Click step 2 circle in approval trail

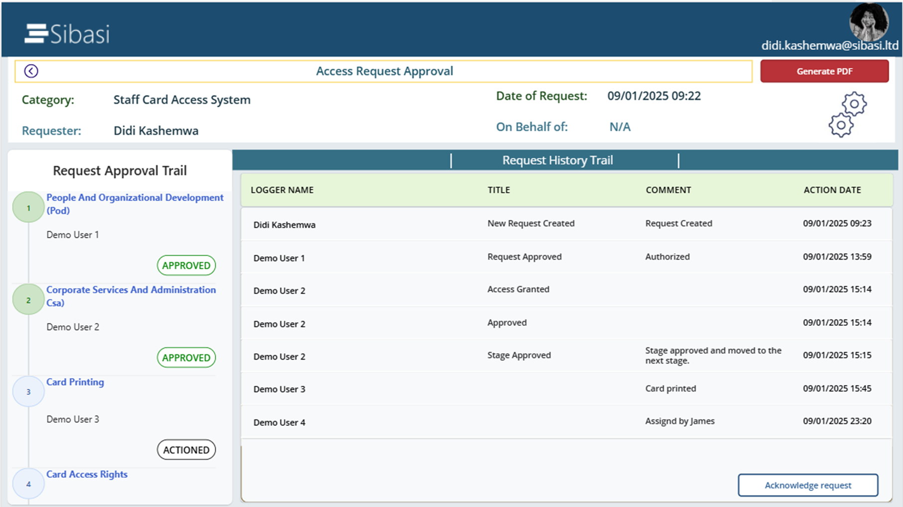(28, 300)
